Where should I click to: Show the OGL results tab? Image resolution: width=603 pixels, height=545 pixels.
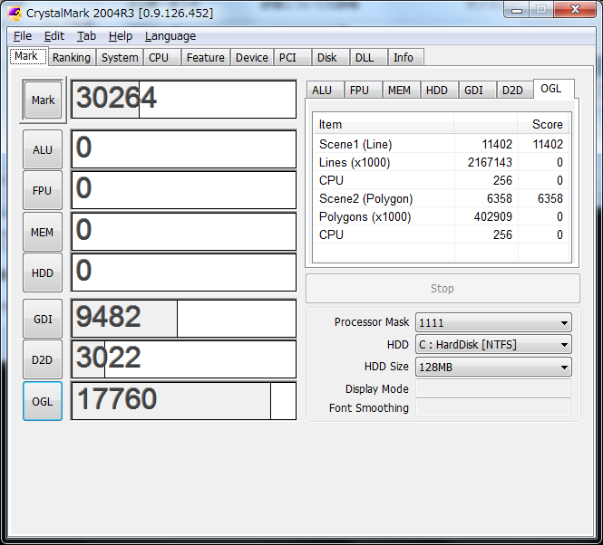554,89
